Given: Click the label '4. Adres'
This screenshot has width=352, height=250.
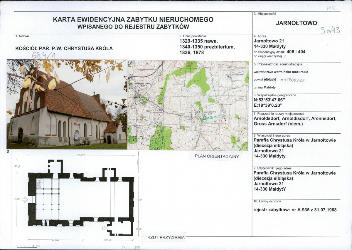Looking at the screenshot, I should [260, 36].
